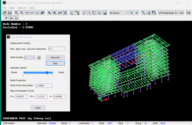The image size is (192, 125).
Task: Switch to the xz plane view
Action: 32,13
